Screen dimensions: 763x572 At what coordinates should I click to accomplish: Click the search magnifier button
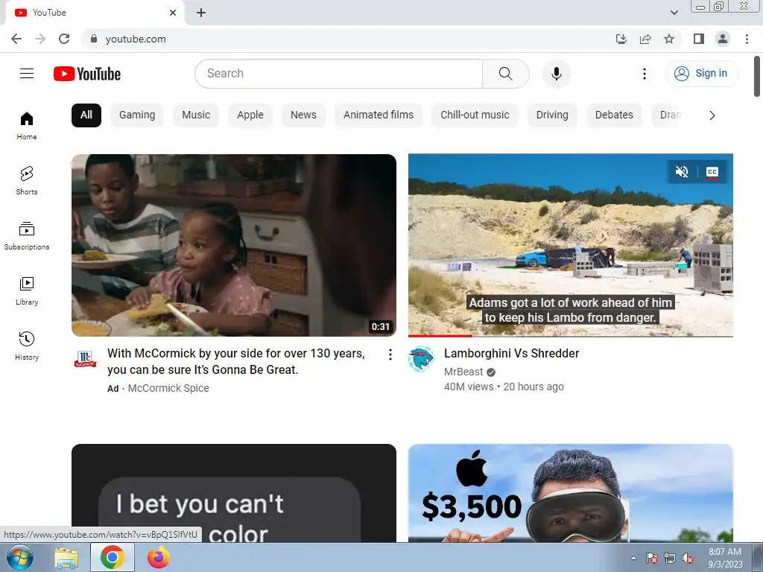coord(506,74)
